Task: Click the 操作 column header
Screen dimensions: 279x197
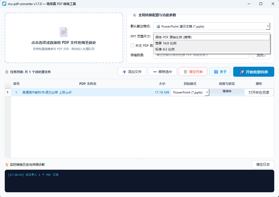Action: tap(259, 84)
